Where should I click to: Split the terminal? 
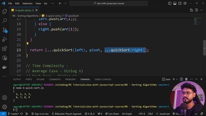pyautogui.click(x=182, y=79)
